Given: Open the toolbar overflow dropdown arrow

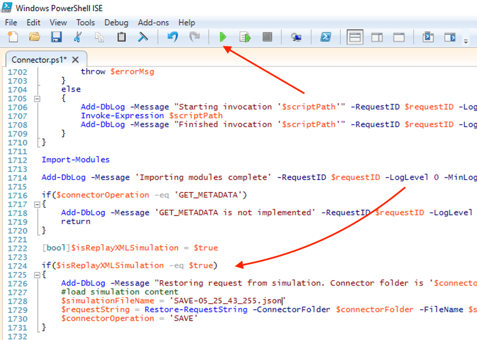Looking at the screenshot, I should coord(465,41).
